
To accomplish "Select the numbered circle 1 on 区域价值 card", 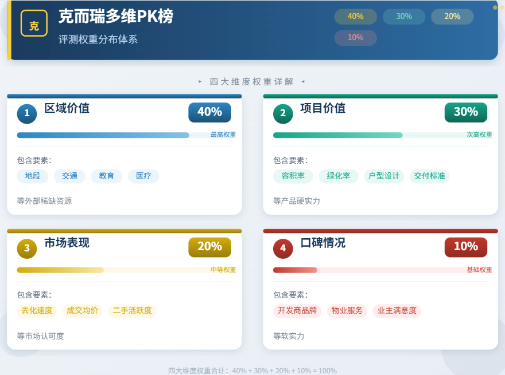I will click(x=27, y=113).
